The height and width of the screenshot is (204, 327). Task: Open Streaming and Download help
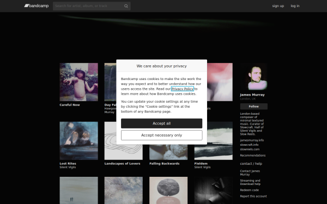click(x=250, y=182)
